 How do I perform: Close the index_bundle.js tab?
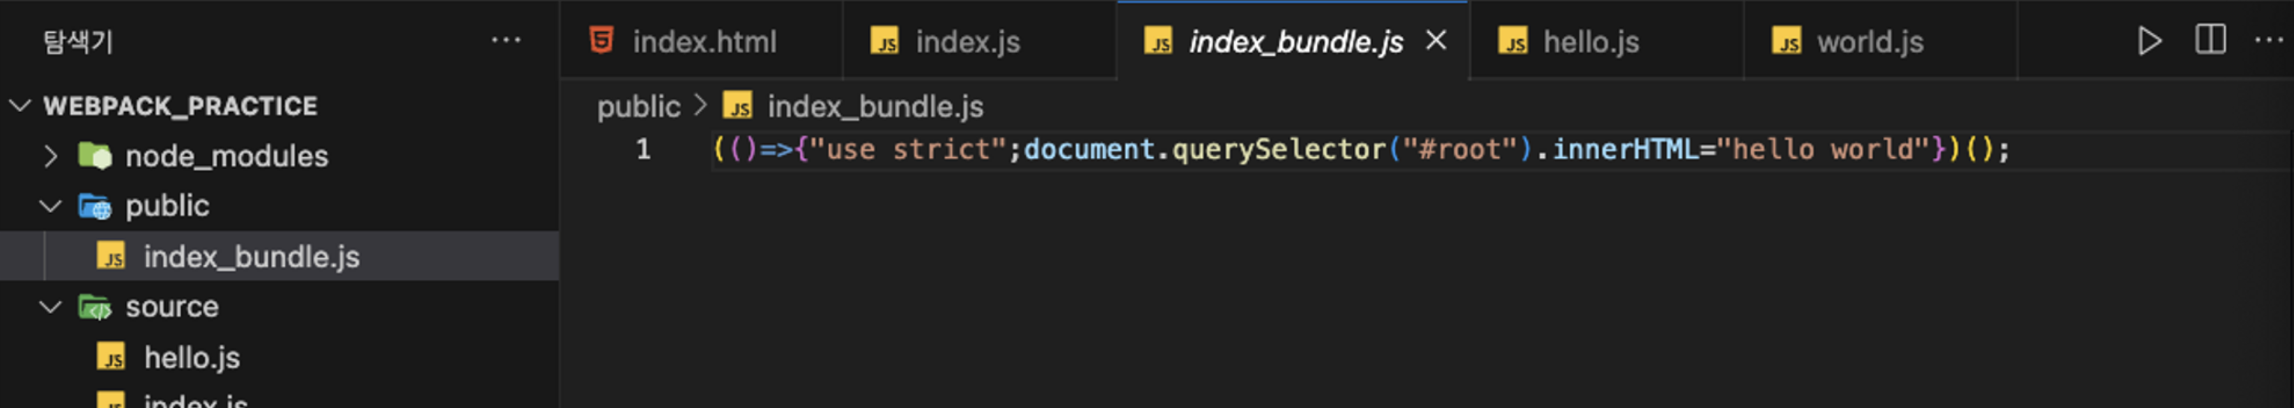[x=1435, y=41]
